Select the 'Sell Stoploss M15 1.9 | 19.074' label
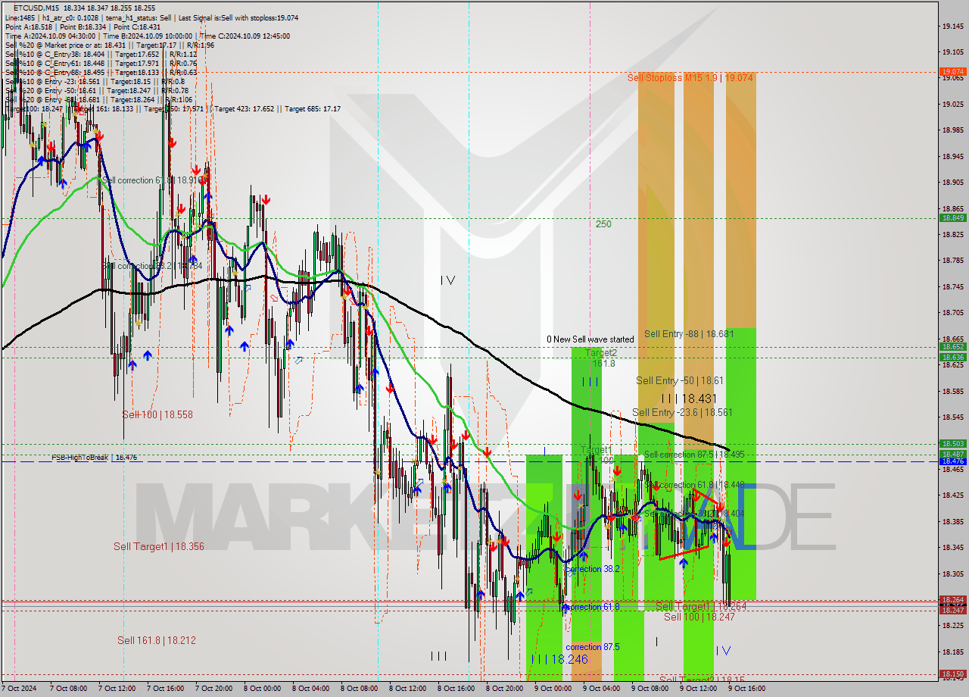The height and width of the screenshot is (697, 969). click(691, 78)
